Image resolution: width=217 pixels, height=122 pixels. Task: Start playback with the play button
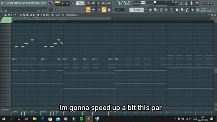click(x=62, y=3)
